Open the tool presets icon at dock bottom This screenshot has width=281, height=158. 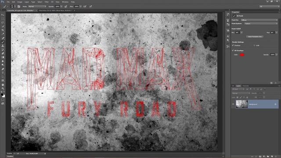tap(228, 47)
